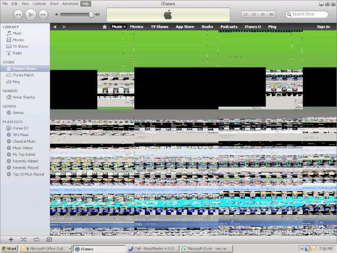
Task: Open the File menu
Action: (x=4, y=4)
